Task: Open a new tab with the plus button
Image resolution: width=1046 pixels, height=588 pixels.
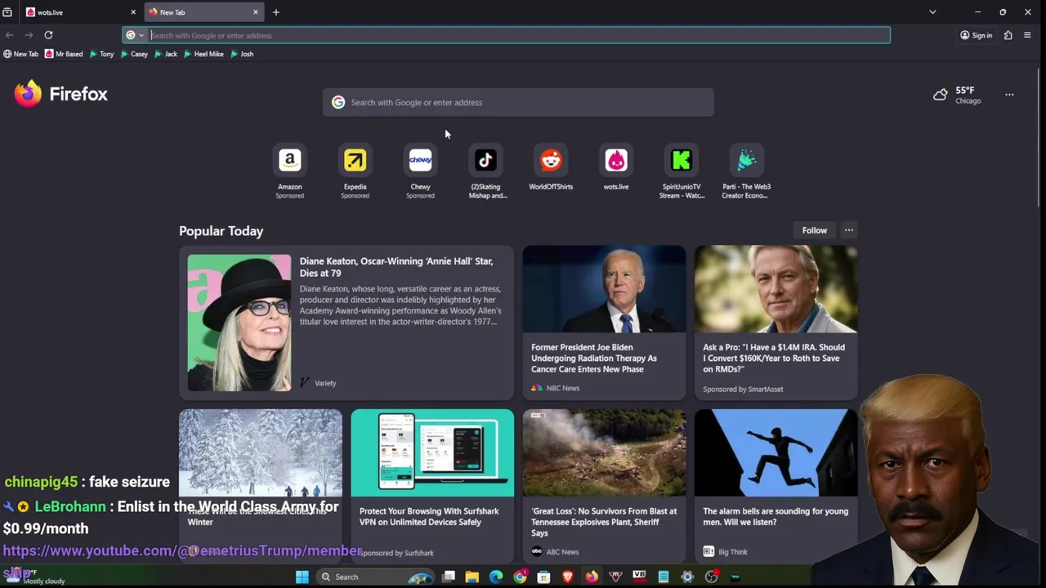Action: pos(276,12)
